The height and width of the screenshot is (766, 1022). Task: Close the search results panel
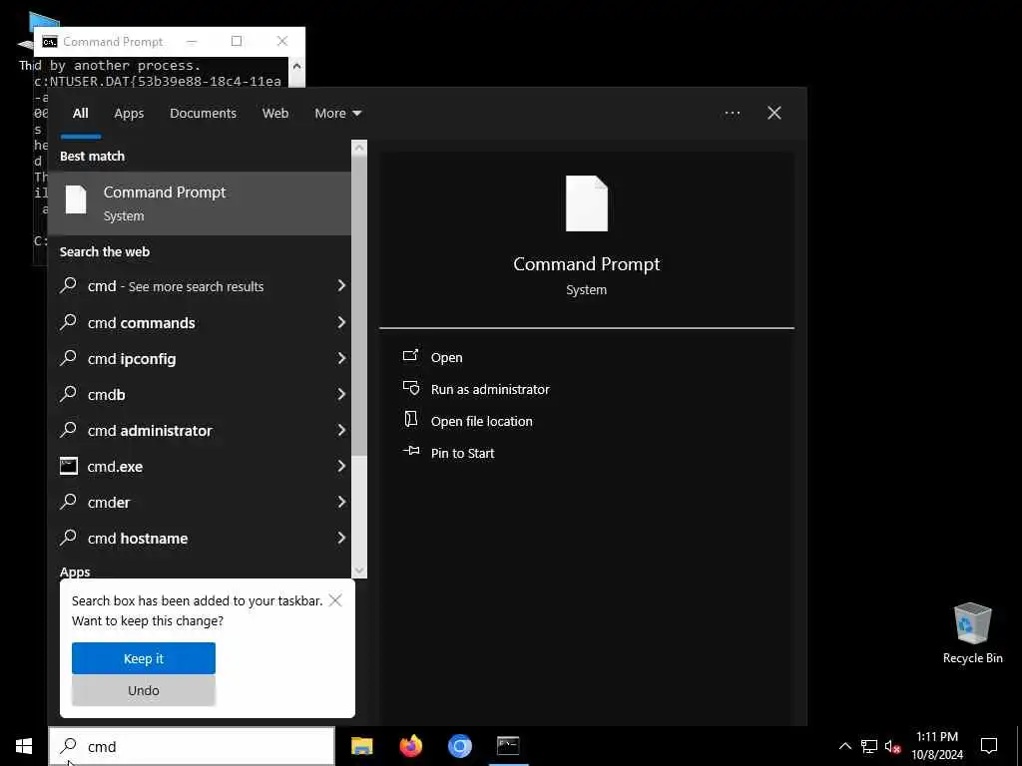click(774, 114)
